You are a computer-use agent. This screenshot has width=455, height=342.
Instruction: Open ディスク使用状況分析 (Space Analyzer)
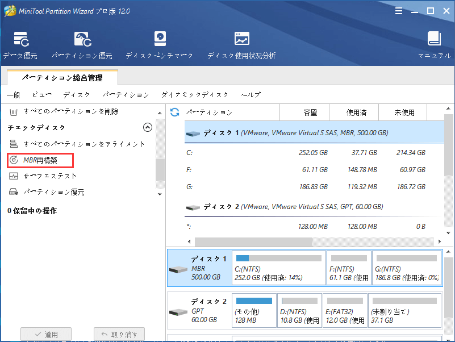241,43
